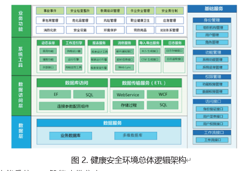Click the WCF box in ETL section
The height and width of the screenshot is (171, 252).
tap(163, 94)
